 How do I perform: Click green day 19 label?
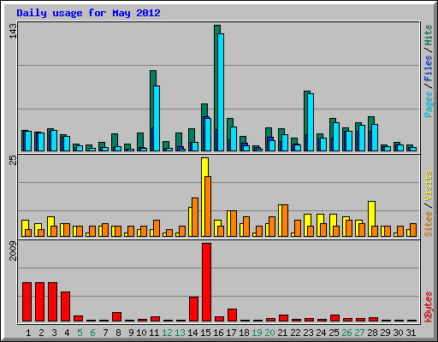coord(257,333)
